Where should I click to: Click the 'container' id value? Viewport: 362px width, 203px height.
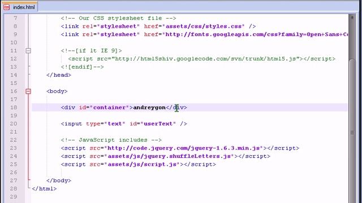(109, 108)
